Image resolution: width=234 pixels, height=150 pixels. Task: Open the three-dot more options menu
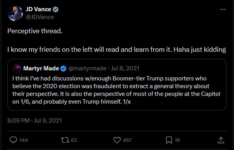[223, 10]
